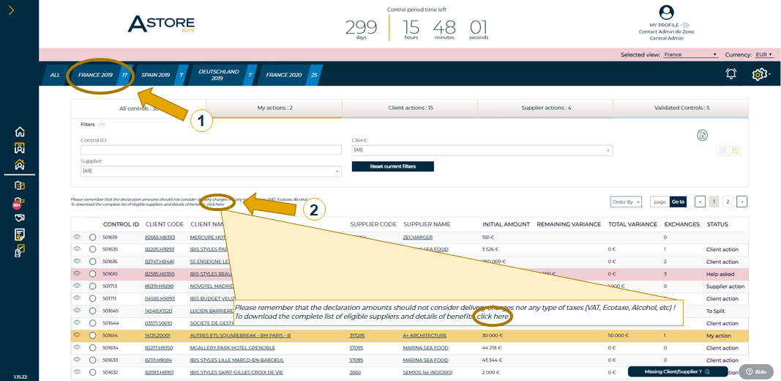Go to page 2
The height and width of the screenshot is (381, 781).
coord(728,202)
